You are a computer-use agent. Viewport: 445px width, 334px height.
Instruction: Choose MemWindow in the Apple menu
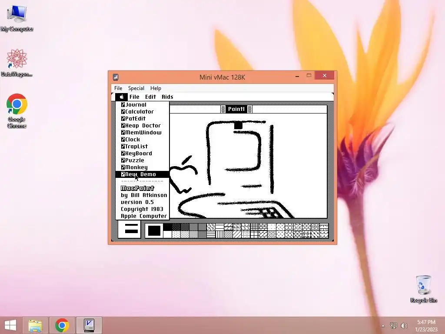coord(142,132)
